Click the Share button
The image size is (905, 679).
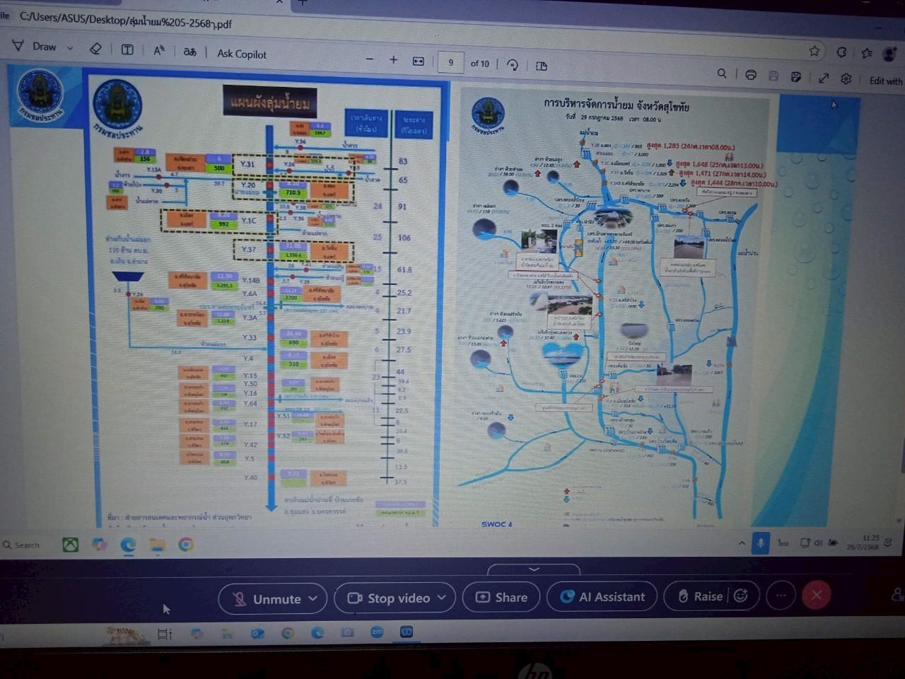coord(502,598)
